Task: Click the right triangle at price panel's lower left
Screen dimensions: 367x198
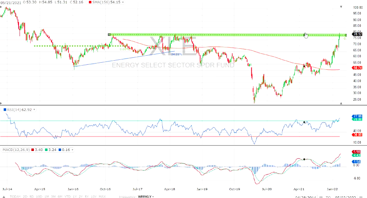Action: [1, 103]
